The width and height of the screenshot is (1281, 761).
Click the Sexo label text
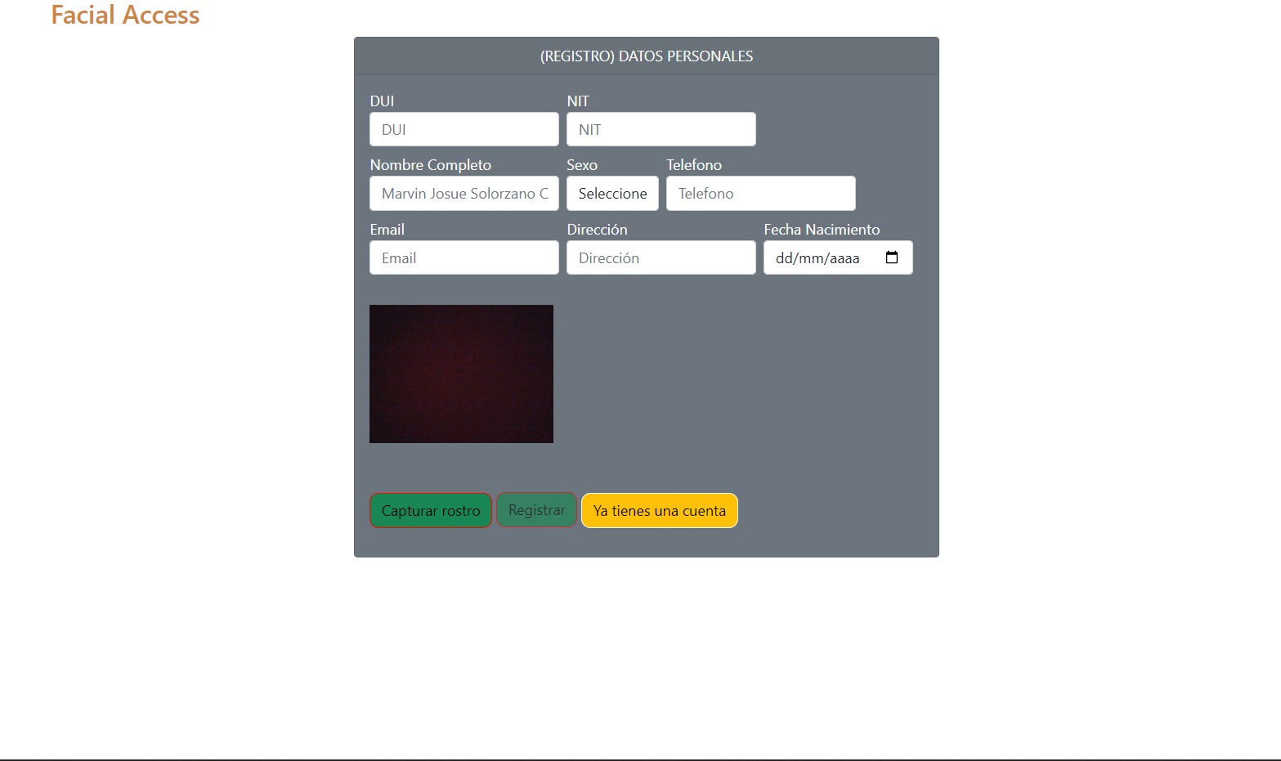[x=582, y=165]
